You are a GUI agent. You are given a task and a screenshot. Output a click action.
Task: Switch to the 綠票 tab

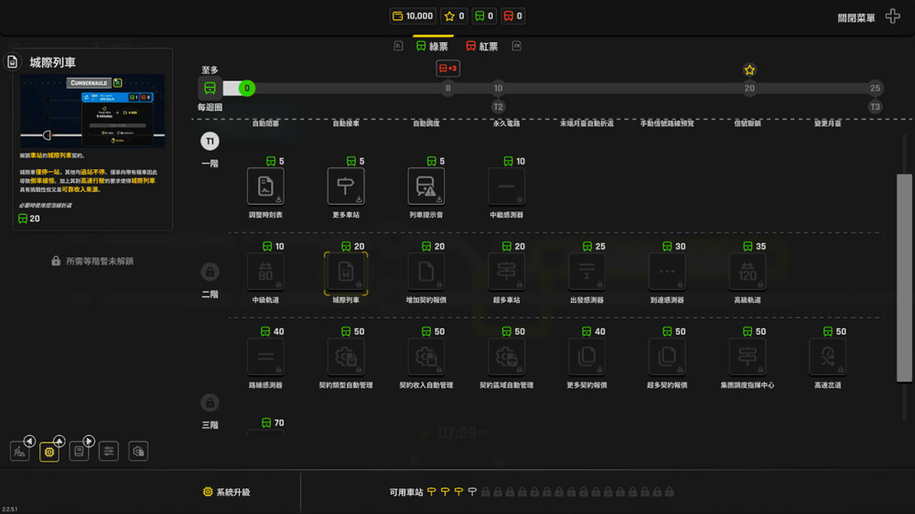pyautogui.click(x=433, y=46)
